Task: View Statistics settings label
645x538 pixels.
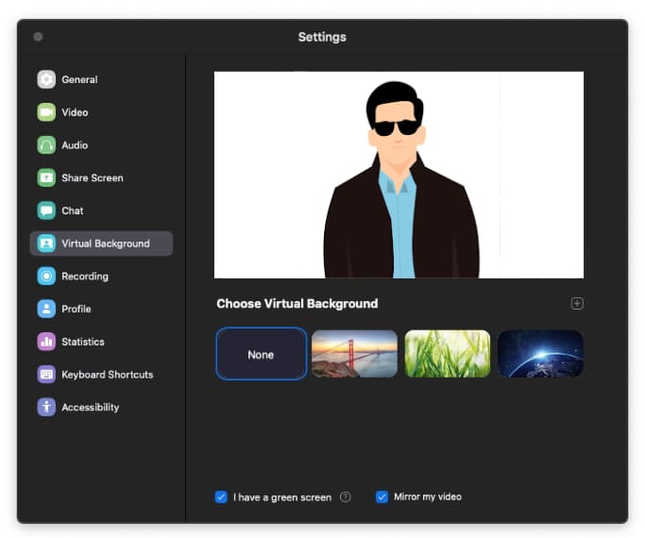Action: (x=83, y=342)
